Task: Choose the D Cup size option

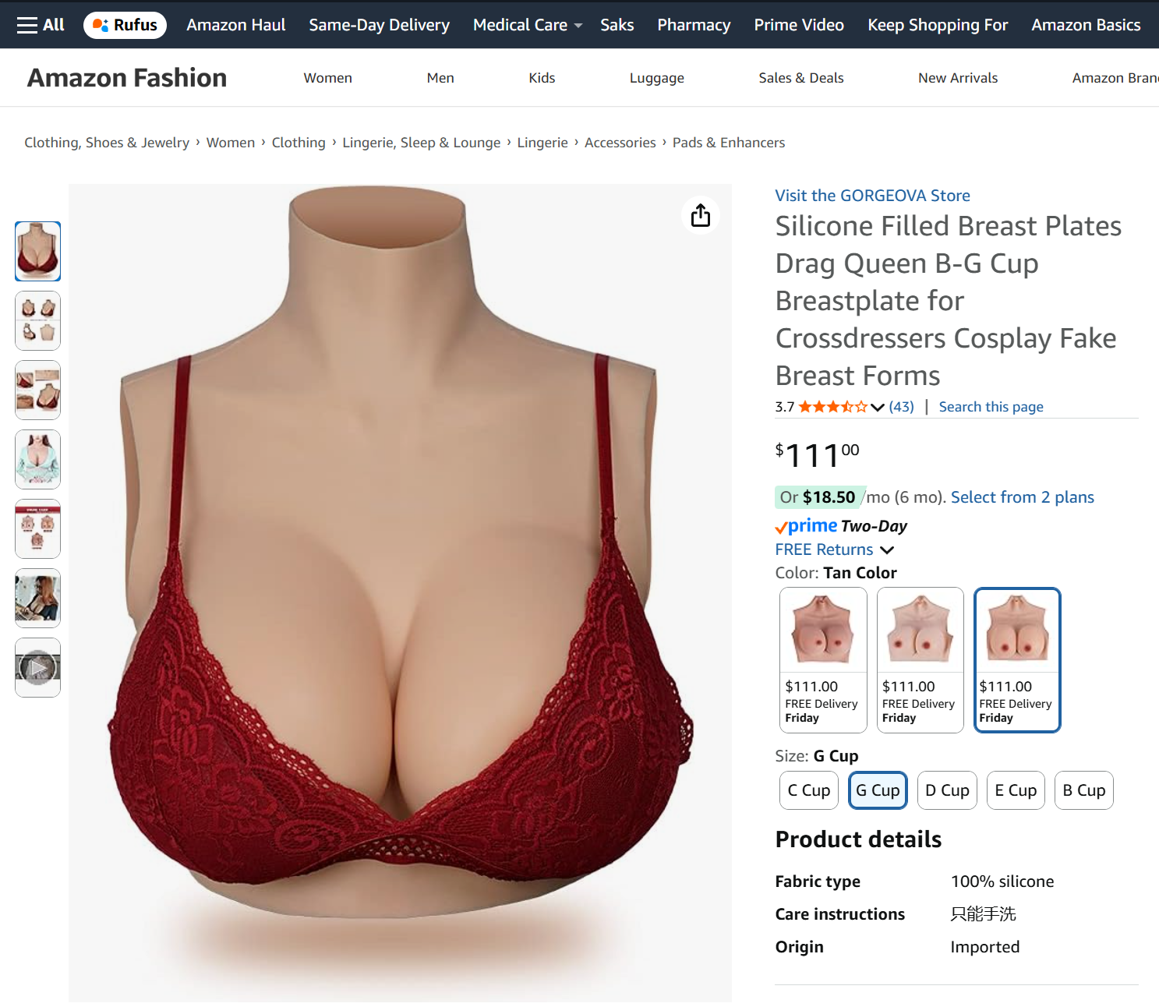Action: coord(947,790)
